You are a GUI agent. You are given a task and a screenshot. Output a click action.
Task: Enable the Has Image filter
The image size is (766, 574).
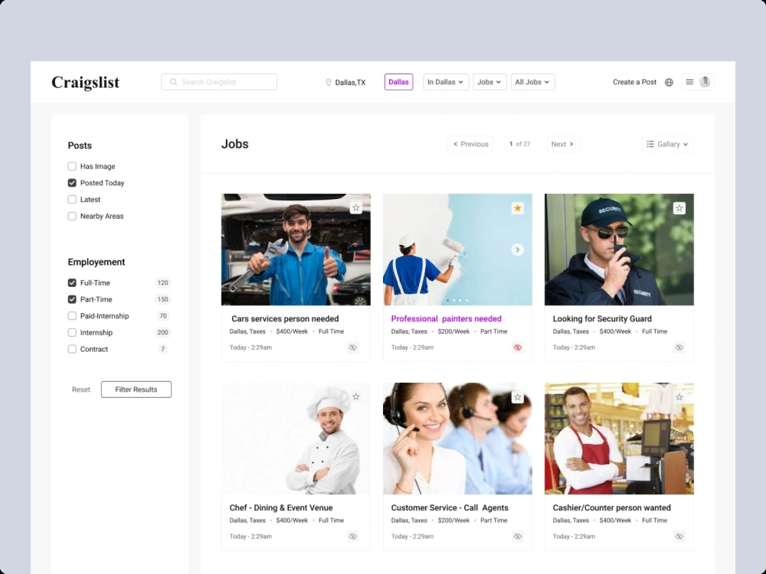click(x=71, y=166)
